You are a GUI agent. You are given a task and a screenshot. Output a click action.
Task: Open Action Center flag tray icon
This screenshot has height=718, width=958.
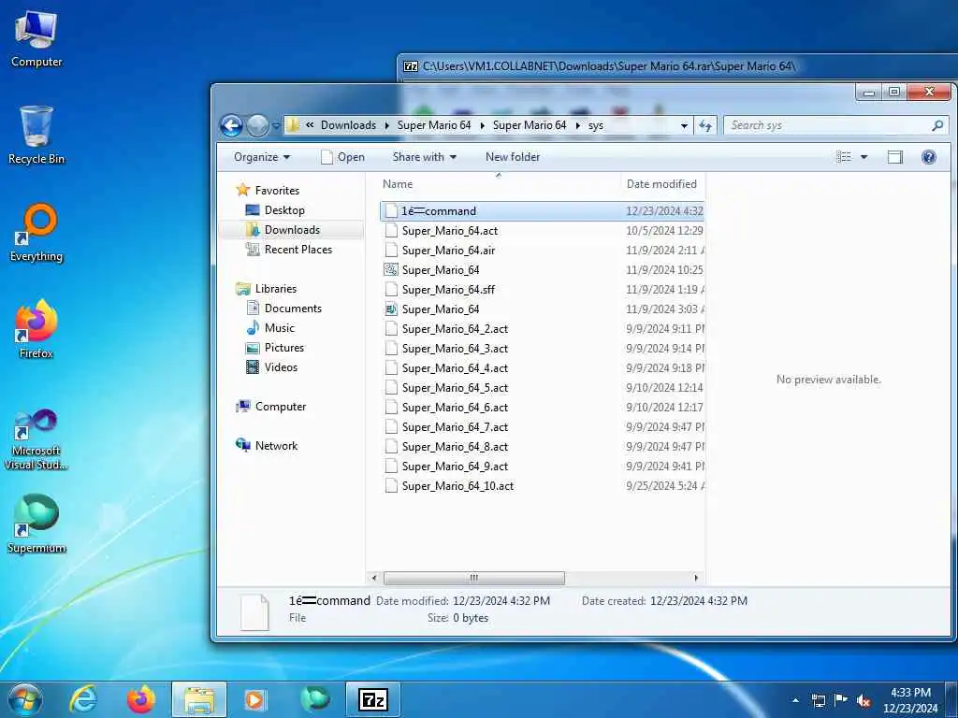(841, 701)
